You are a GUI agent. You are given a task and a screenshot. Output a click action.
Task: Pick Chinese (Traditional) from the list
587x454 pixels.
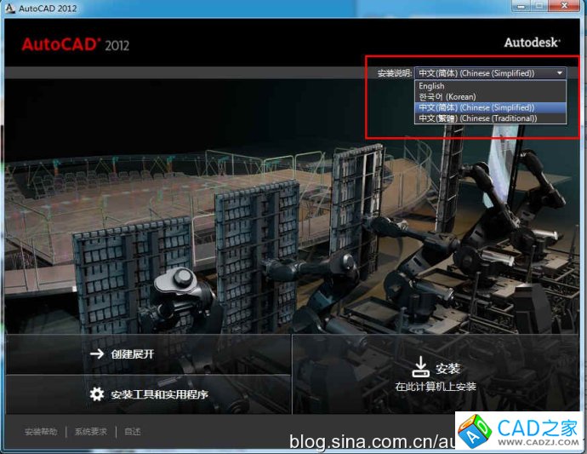click(x=477, y=118)
